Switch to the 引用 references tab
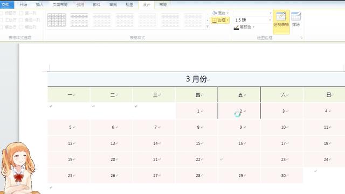This screenshot has height=194, width=345. tap(80, 4)
